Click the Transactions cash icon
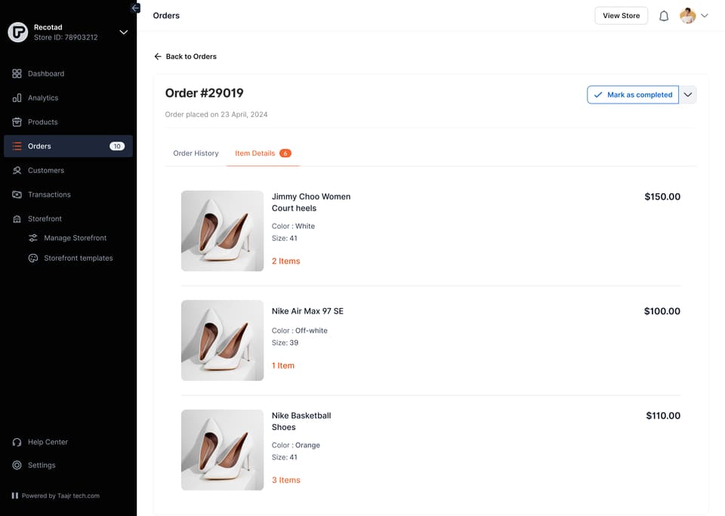Screen dimensions: 725x516 (x=17, y=195)
